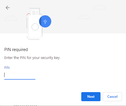Click the blue underline of PIN field
The width and height of the screenshot is (126, 106).
tap(20, 79)
